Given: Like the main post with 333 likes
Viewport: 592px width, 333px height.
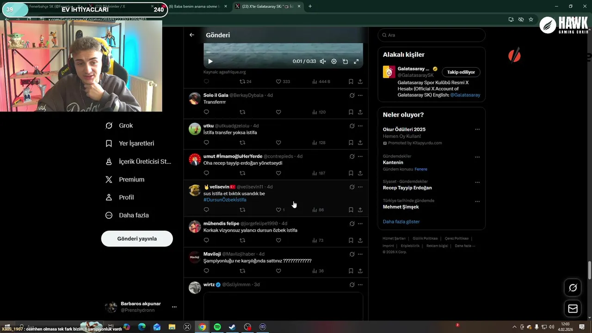Looking at the screenshot, I should tap(283, 81).
